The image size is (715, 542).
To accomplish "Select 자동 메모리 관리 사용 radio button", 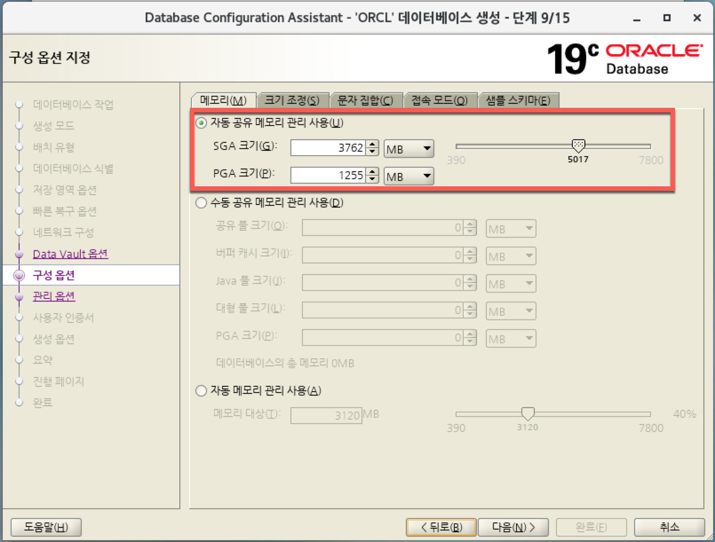I will pos(201,391).
